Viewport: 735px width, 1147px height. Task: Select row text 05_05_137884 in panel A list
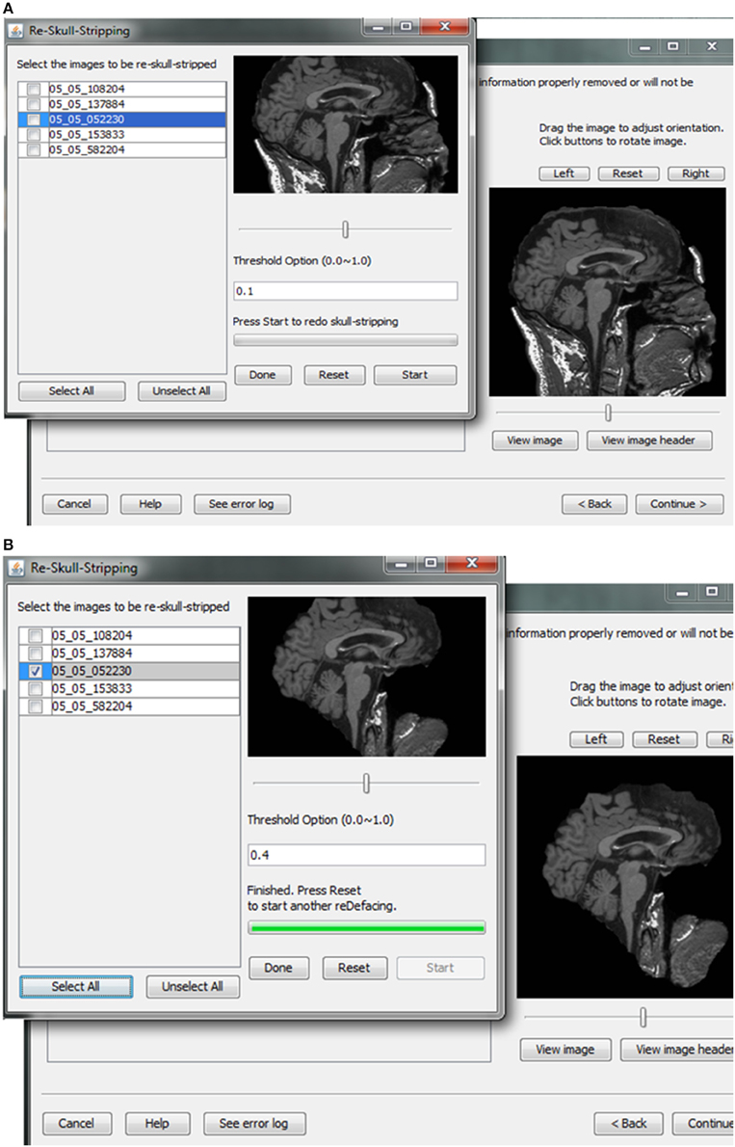87,104
